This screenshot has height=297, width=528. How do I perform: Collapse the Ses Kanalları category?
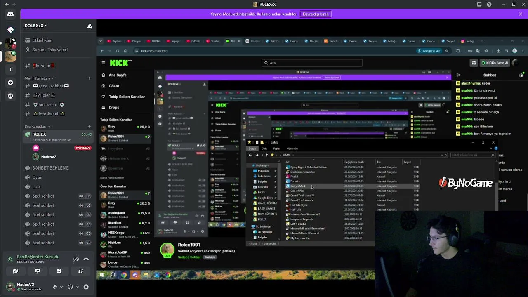point(38,126)
